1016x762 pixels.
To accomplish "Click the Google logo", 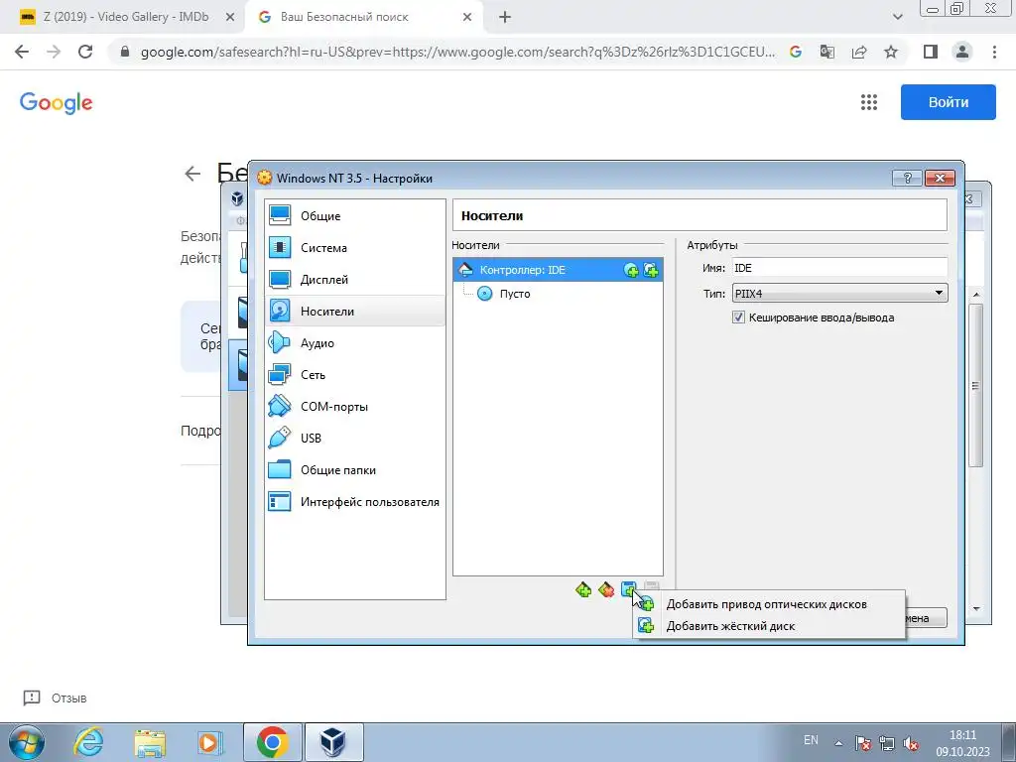I will pyautogui.click(x=57, y=102).
